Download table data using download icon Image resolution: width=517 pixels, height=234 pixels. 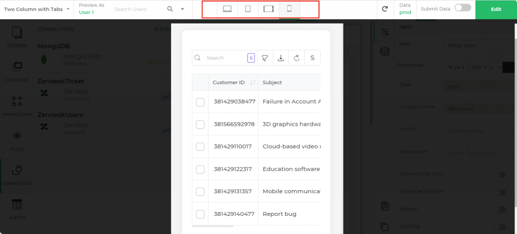click(281, 58)
